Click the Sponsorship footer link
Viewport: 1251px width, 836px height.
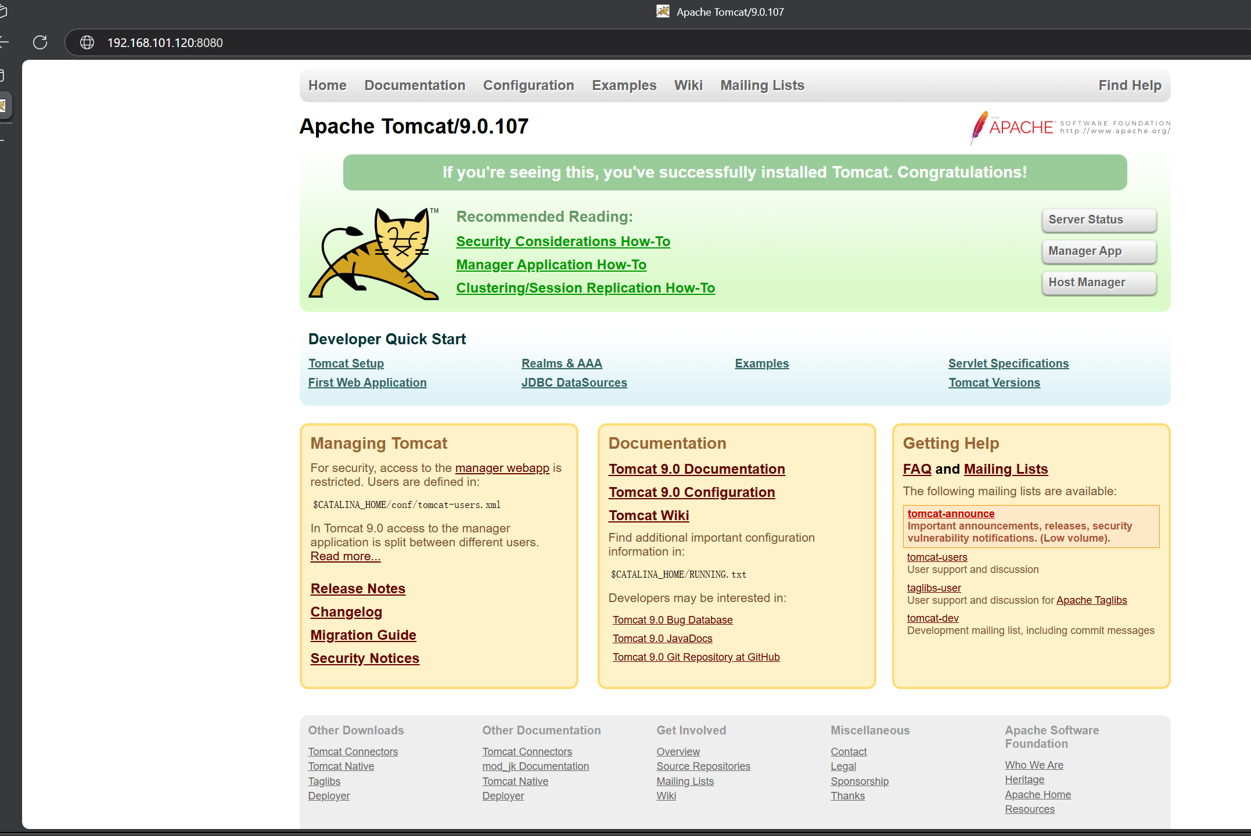[860, 781]
